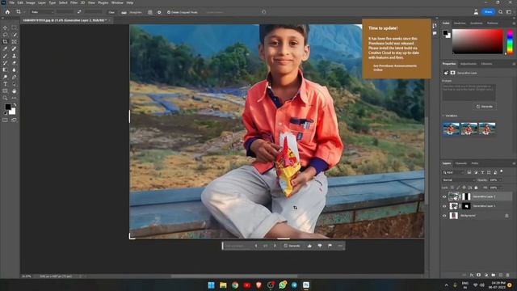
Task: Toggle lock position
Action: coord(464,188)
